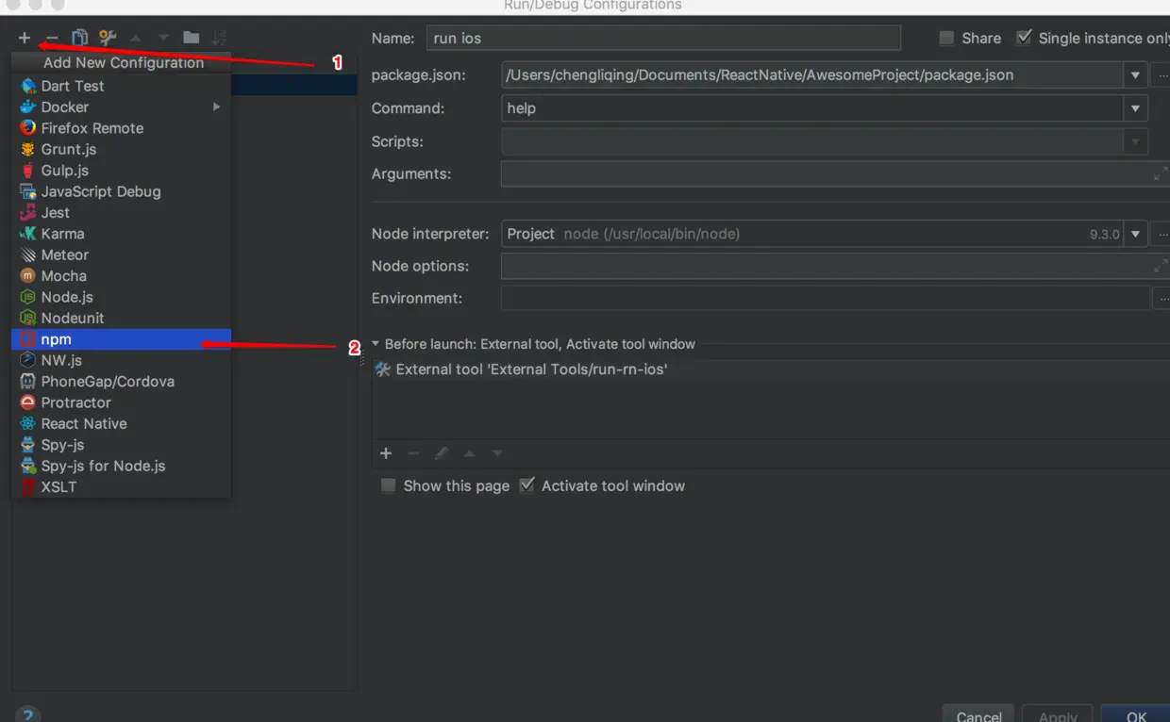1170x722 pixels.
Task: Choose NW.js from the list
Action: coord(121,360)
